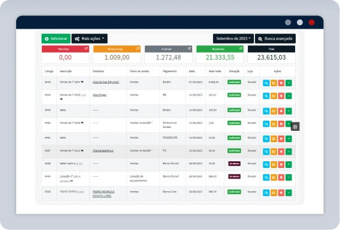Click the green Adicionar button
This screenshot has height=230, width=340.
pyautogui.click(x=56, y=38)
